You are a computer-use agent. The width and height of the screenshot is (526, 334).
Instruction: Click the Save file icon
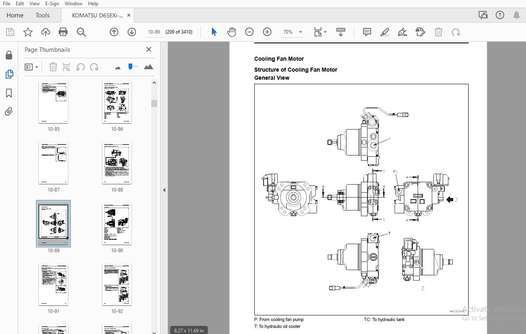click(x=10, y=32)
